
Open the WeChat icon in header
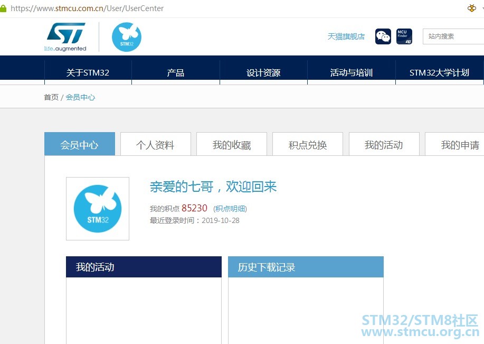point(383,36)
